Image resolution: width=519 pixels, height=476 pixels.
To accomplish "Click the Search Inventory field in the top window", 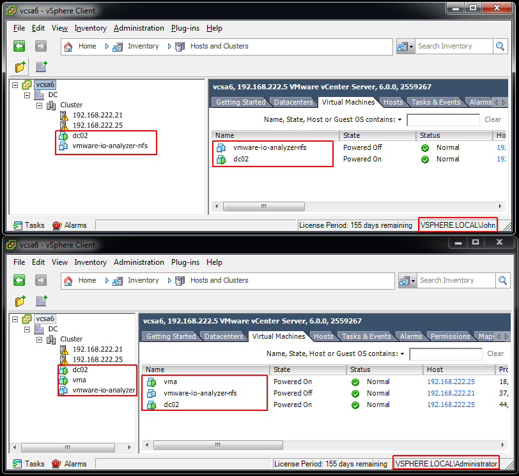I will [x=454, y=46].
